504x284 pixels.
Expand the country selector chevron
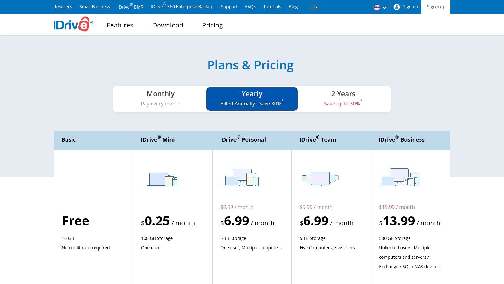(384, 8)
